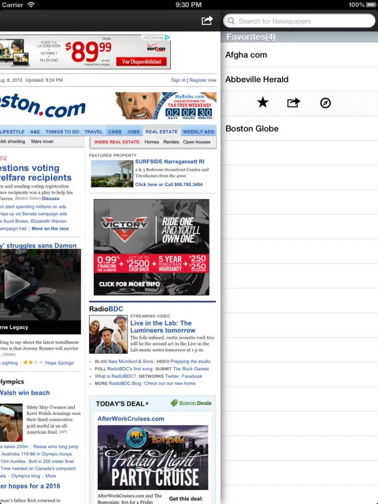Click 'What is RadioBDC?' link
Image resolution: width=378 pixels, height=504 pixels.
(115, 376)
